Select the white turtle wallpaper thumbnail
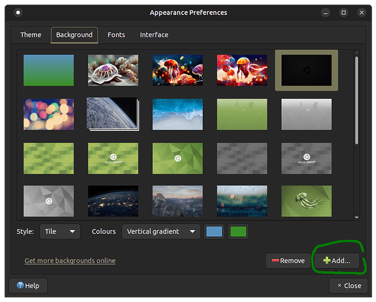This screenshot has height=302, width=376. (x=113, y=70)
